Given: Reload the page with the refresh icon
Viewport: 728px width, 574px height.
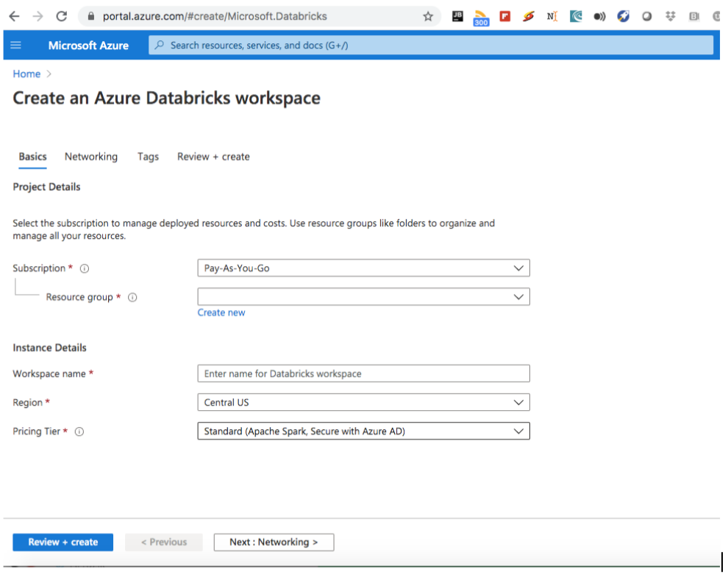Looking at the screenshot, I should pyautogui.click(x=61, y=17).
